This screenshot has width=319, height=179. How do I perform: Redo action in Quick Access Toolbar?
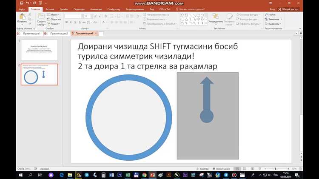pos(34,3)
